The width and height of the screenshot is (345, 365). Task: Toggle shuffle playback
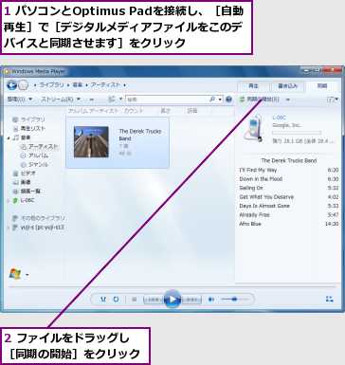point(103,299)
